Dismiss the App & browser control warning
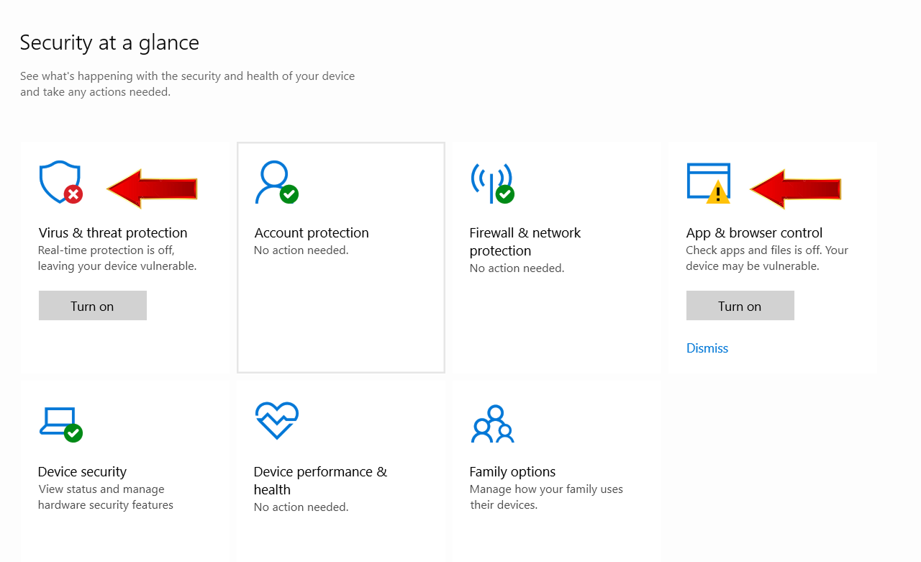The image size is (921, 562). coord(707,348)
